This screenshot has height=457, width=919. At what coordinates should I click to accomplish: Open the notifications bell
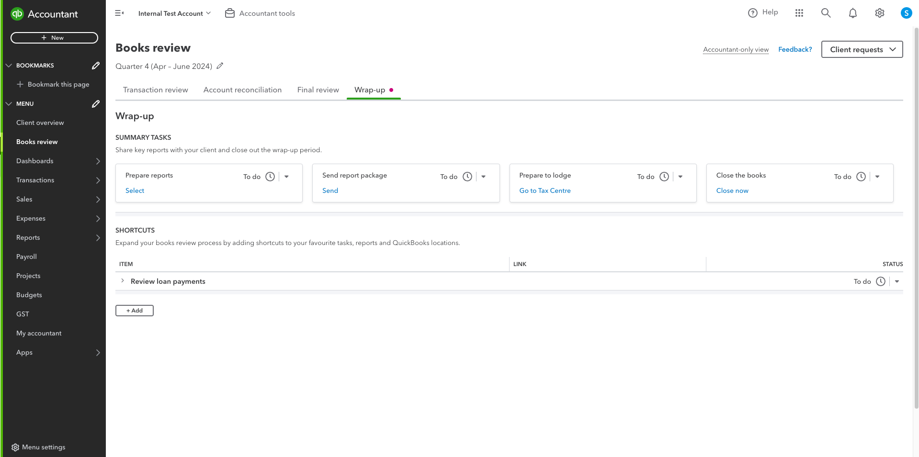(x=853, y=13)
